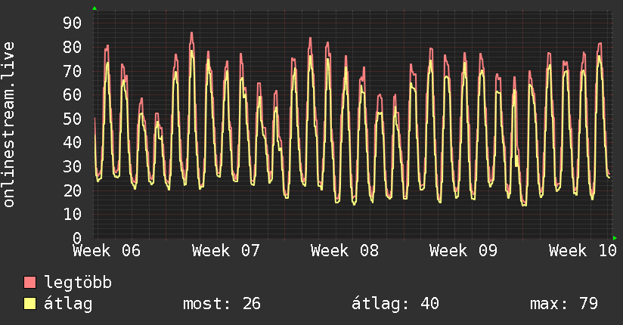The height and width of the screenshot is (325, 623).
Task: Click the Week 08 axis label
Action: pos(345,251)
